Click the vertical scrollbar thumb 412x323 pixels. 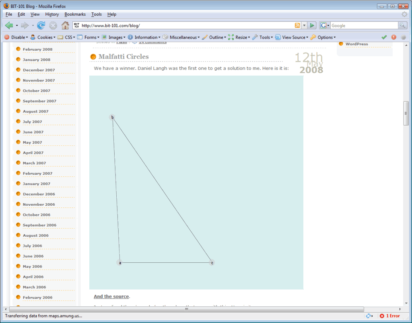point(406,114)
